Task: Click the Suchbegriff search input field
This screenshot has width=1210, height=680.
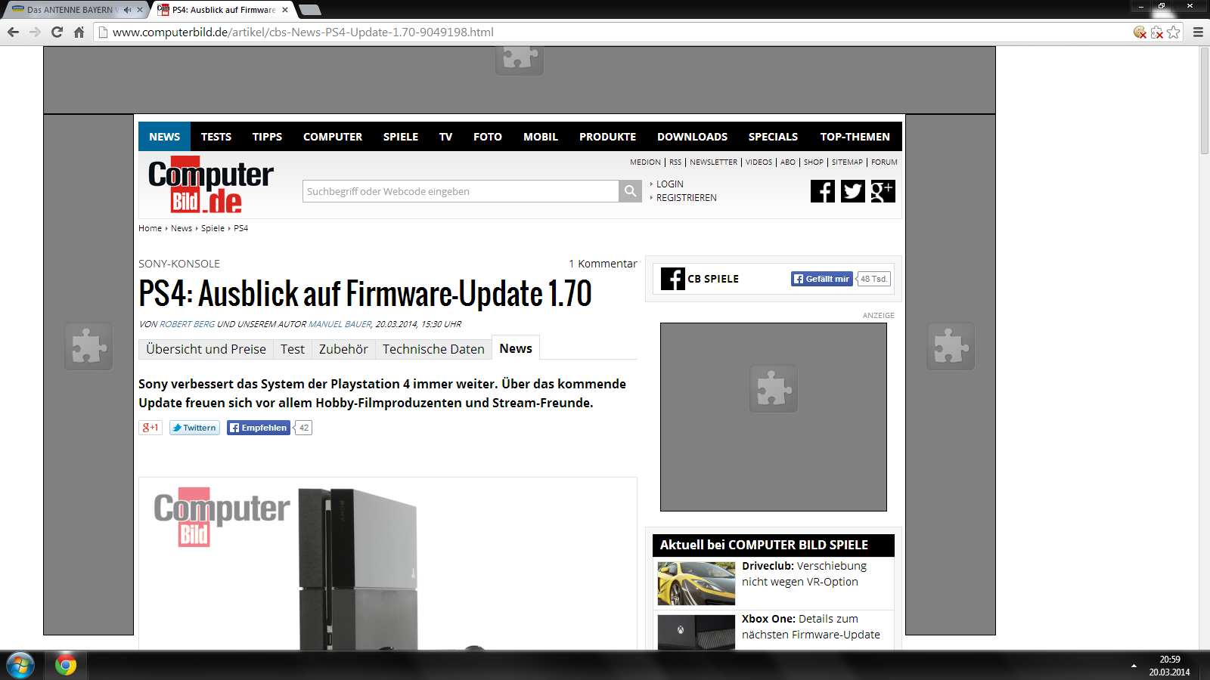Action: point(461,191)
